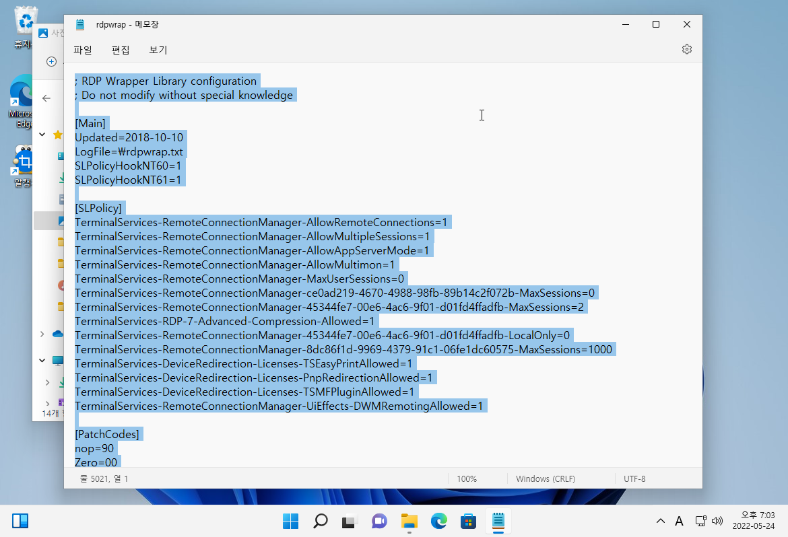788x537 pixels.
Task: Click the UTF-8 encoding indicator
Action: click(634, 478)
